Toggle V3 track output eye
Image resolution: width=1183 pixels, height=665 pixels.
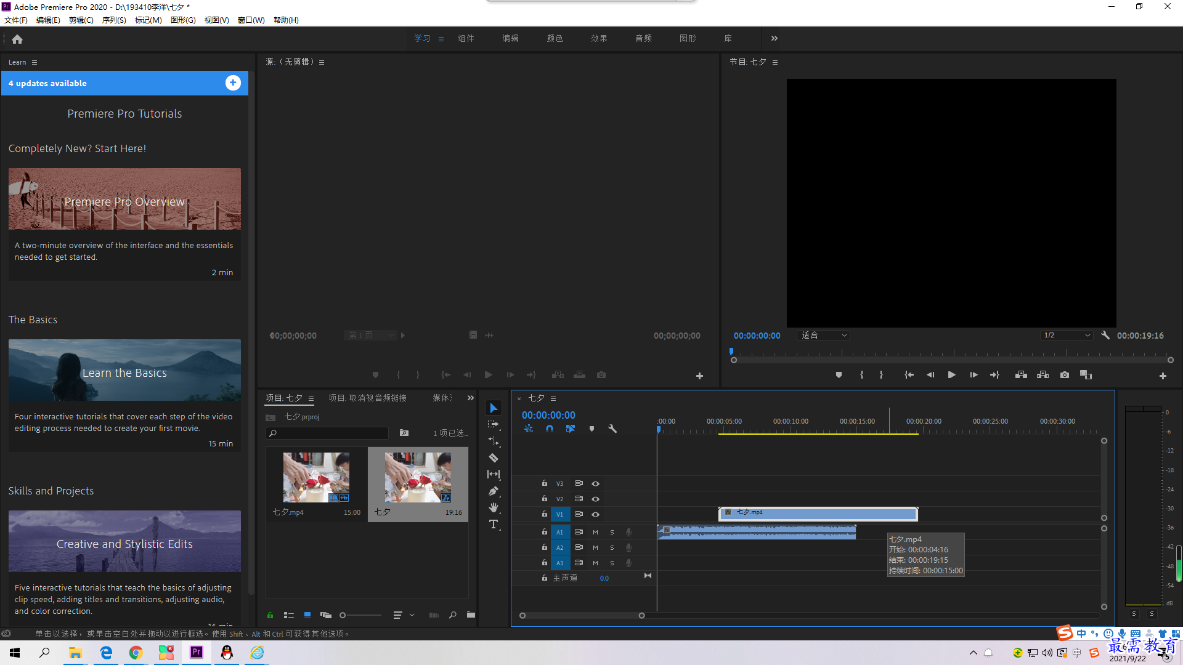(x=595, y=483)
